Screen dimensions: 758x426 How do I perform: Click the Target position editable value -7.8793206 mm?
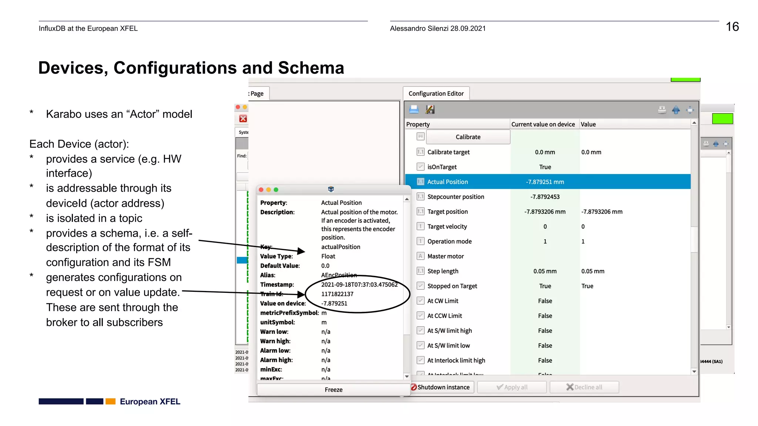point(602,212)
